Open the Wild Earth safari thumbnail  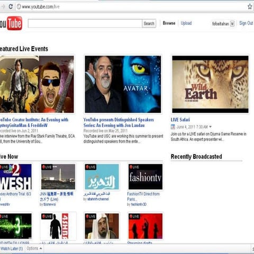tap(210, 84)
